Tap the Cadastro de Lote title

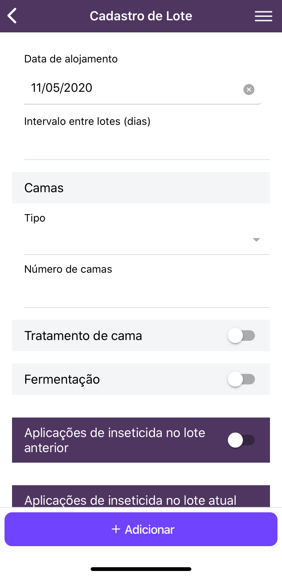point(141,16)
